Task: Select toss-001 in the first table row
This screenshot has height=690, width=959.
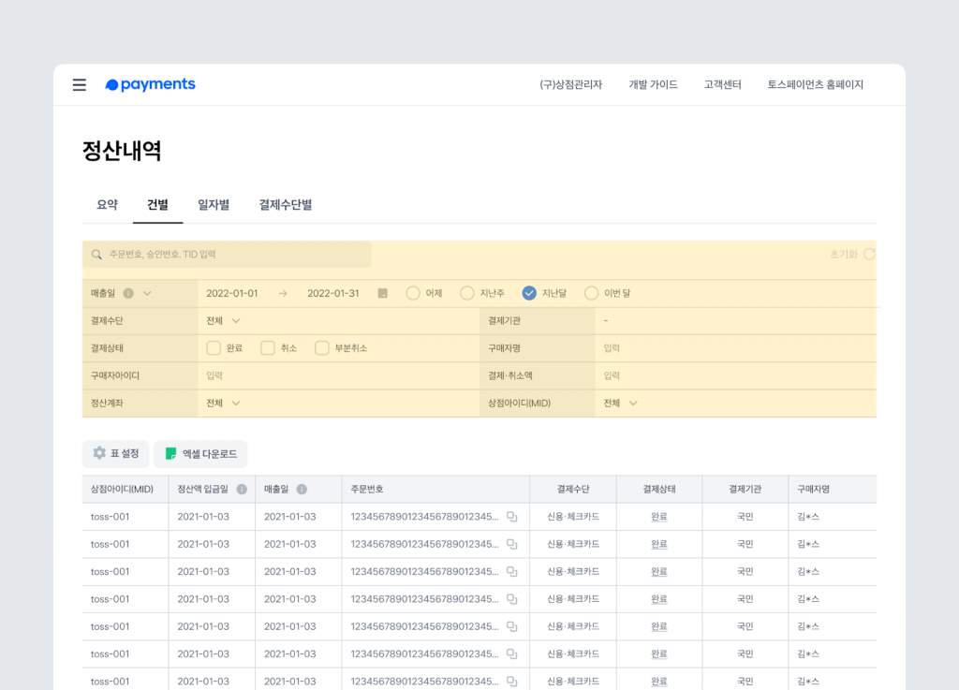Action: pos(111,517)
